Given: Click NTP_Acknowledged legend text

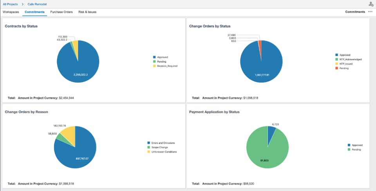Looking at the screenshot, I should [351, 59].
